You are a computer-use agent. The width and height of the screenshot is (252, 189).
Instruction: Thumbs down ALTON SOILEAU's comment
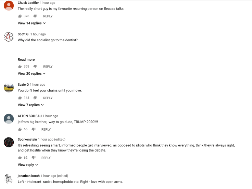[34, 129]
